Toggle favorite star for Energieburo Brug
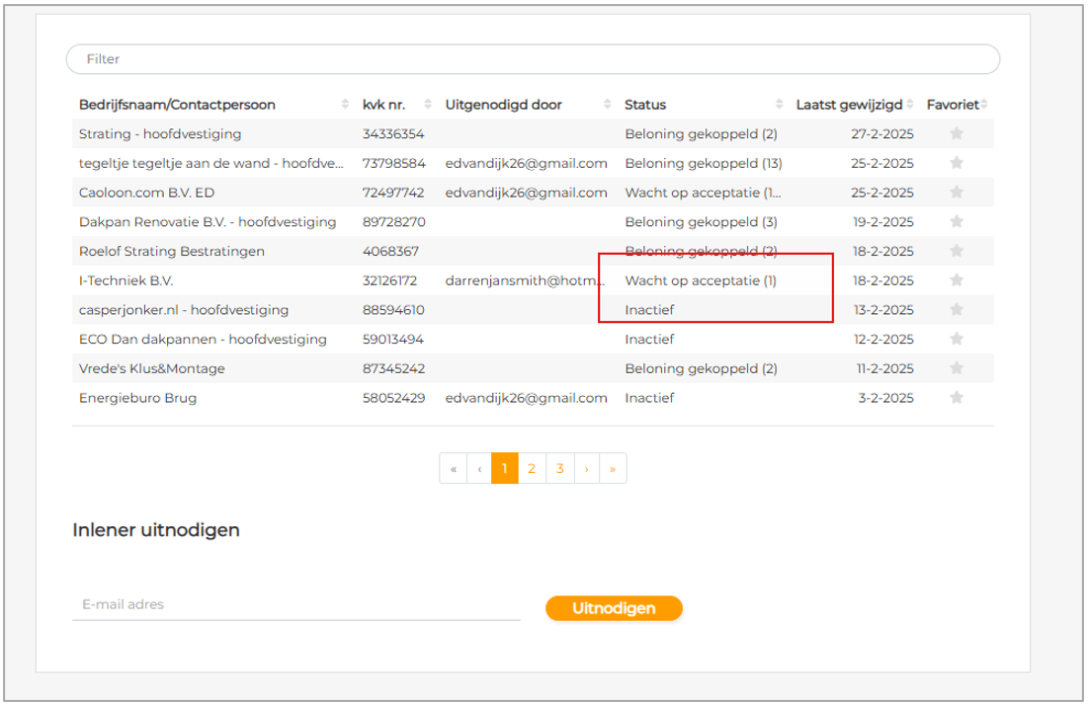1088x705 pixels. coord(956,398)
